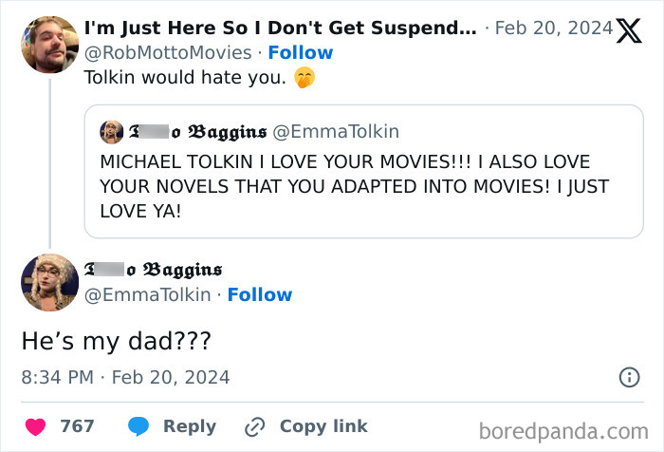Screen dimensions: 664x452
Task: Click the Copy link text
Action: tap(323, 426)
